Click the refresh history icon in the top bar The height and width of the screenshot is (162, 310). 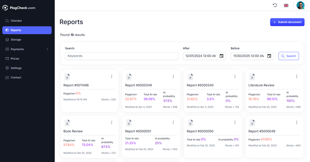coord(275,5)
